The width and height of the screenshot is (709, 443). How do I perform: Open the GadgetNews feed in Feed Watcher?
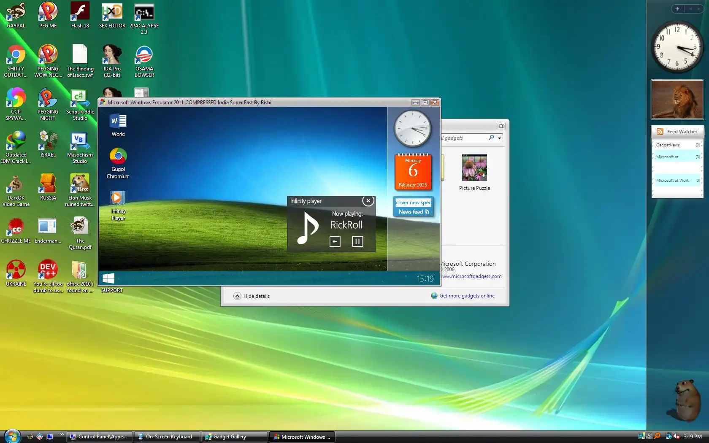click(677, 145)
